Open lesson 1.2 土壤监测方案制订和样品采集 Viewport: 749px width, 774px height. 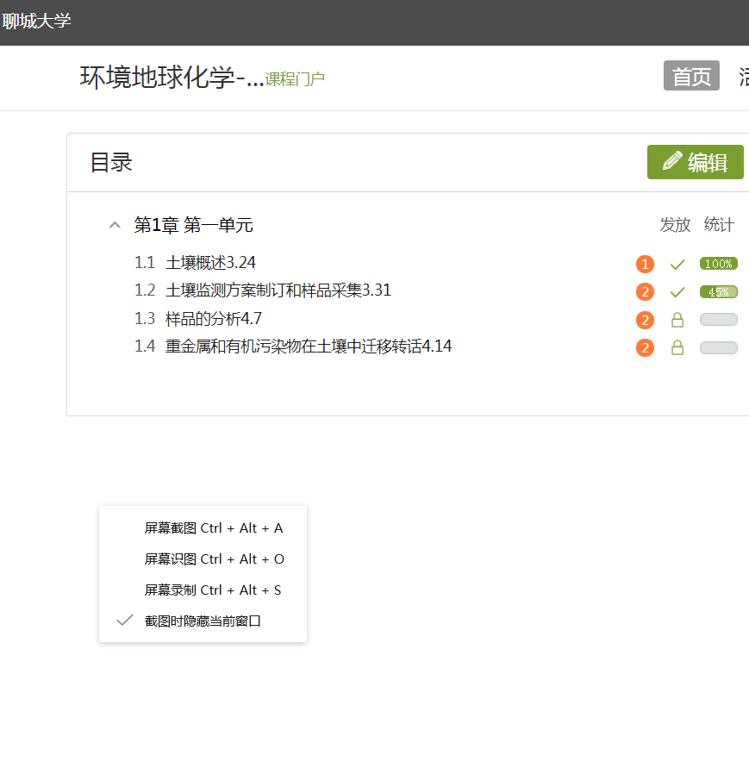click(x=278, y=290)
